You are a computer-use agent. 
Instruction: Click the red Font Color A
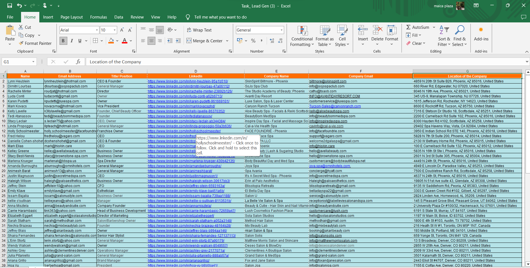tap(125, 41)
